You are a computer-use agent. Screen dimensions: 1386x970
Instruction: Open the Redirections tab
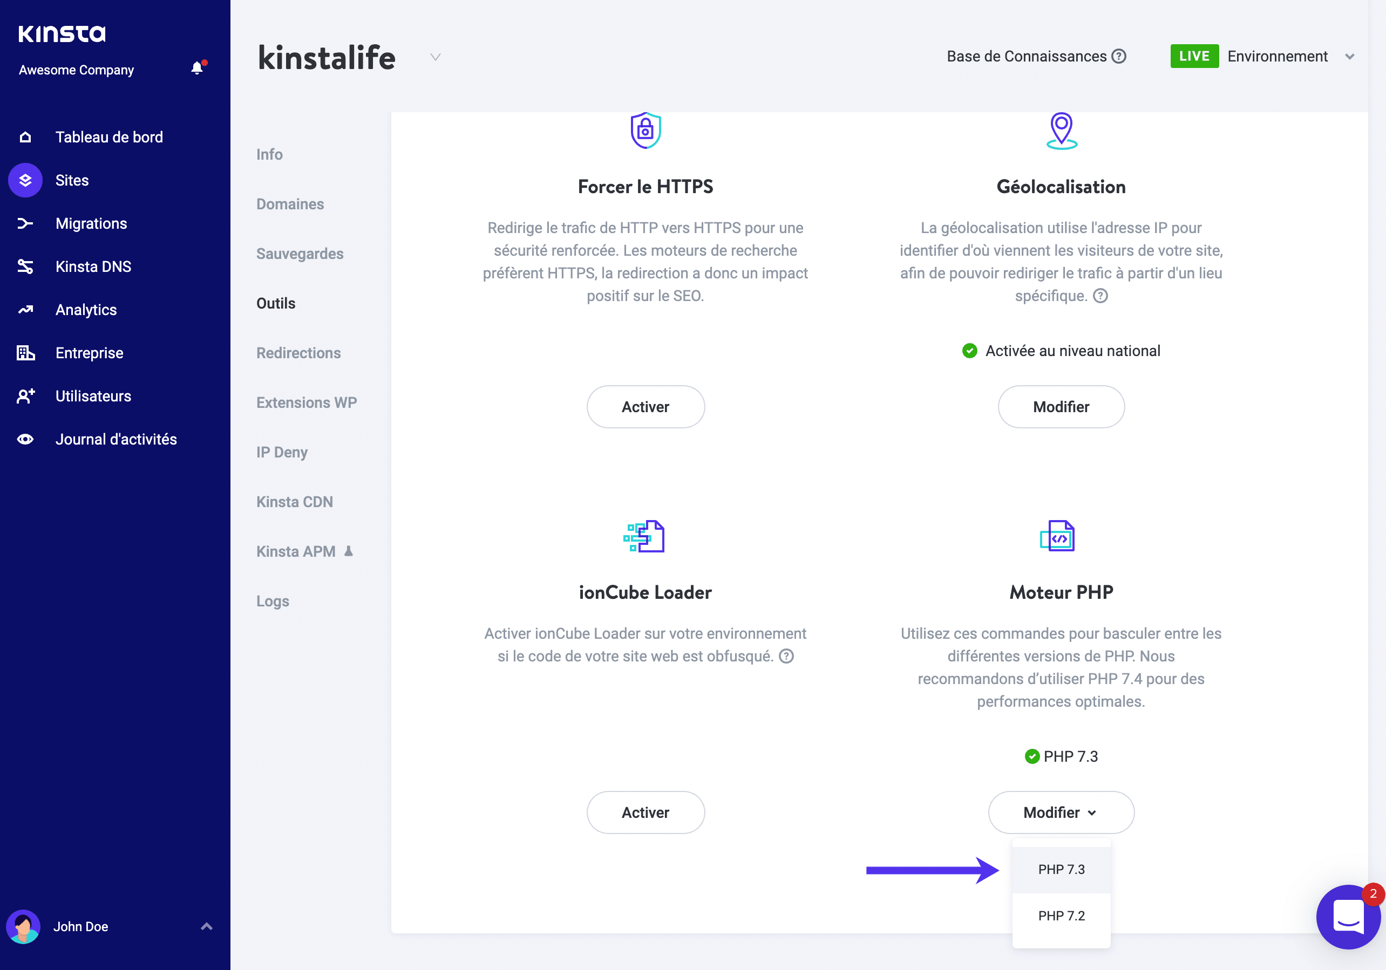click(298, 353)
